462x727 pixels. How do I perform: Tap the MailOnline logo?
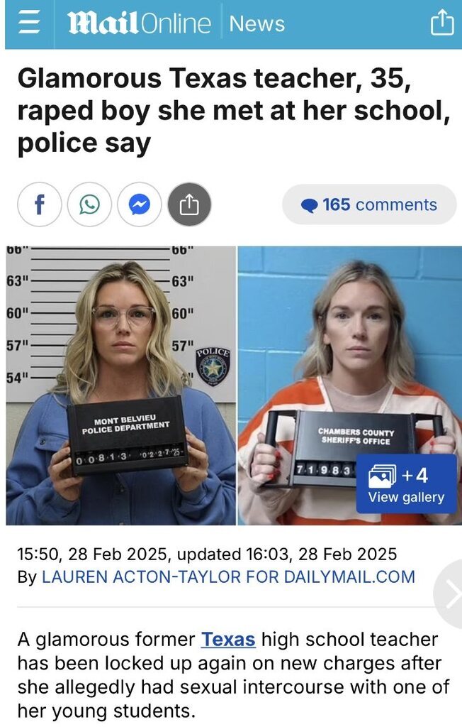tap(139, 23)
